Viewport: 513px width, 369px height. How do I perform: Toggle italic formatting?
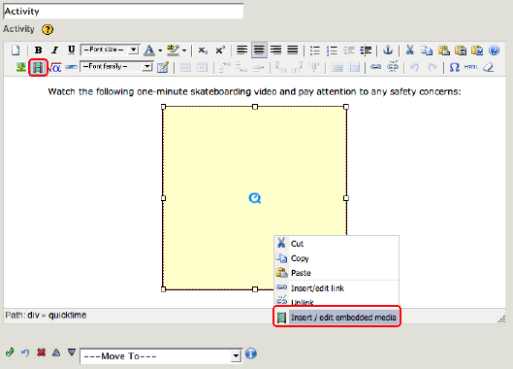point(54,50)
